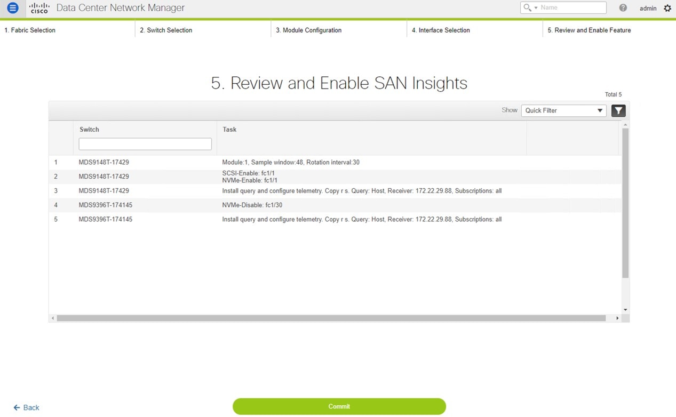The image size is (676, 417).
Task: Click the back arrow icon
Action: click(17, 407)
